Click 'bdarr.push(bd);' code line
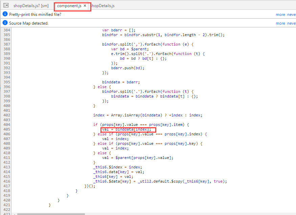This screenshot has height=215, width=296. (128, 68)
